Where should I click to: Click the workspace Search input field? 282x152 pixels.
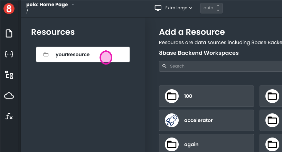pos(225,66)
